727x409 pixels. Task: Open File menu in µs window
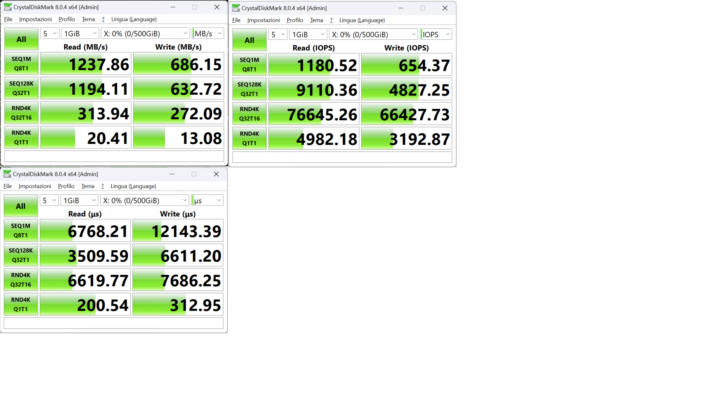tap(8, 186)
